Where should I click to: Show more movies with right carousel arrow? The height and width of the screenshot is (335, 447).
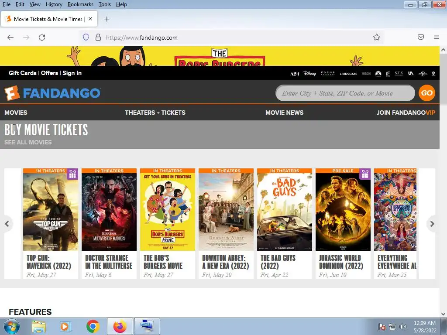(x=432, y=224)
